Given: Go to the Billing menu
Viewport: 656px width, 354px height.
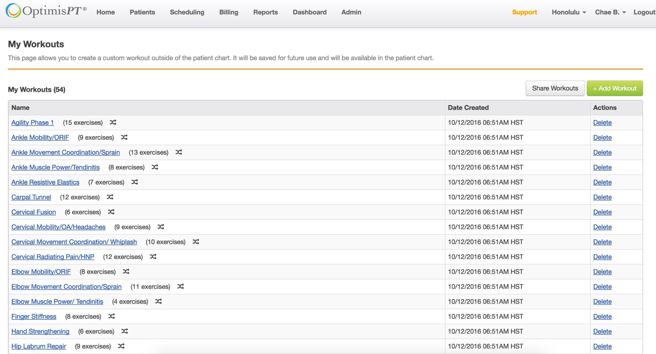Looking at the screenshot, I should pos(229,12).
